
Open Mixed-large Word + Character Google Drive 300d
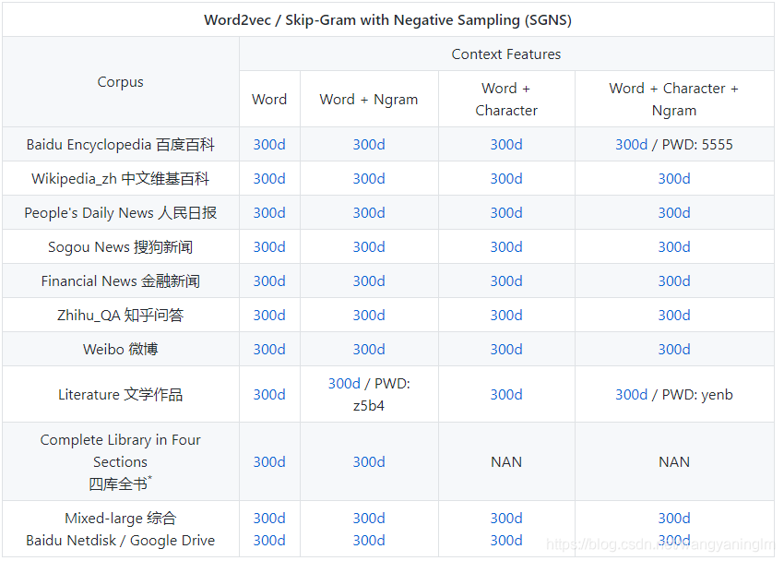point(506,541)
